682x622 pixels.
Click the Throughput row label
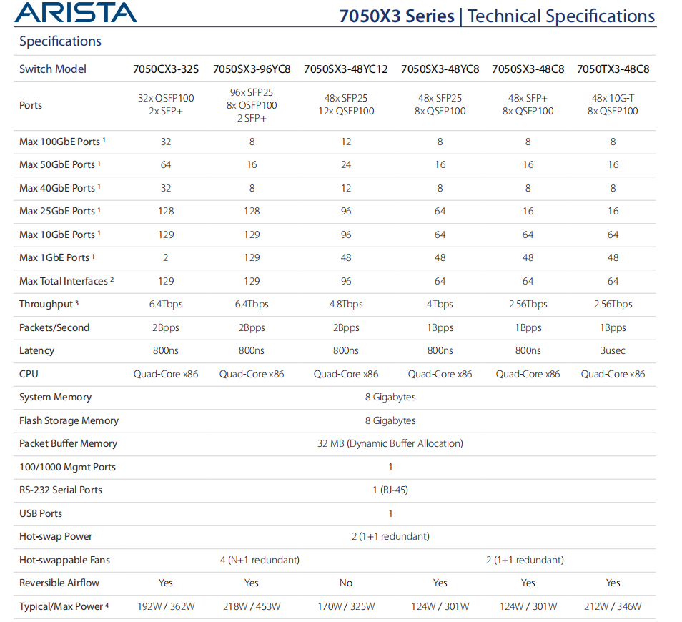[x=49, y=305]
